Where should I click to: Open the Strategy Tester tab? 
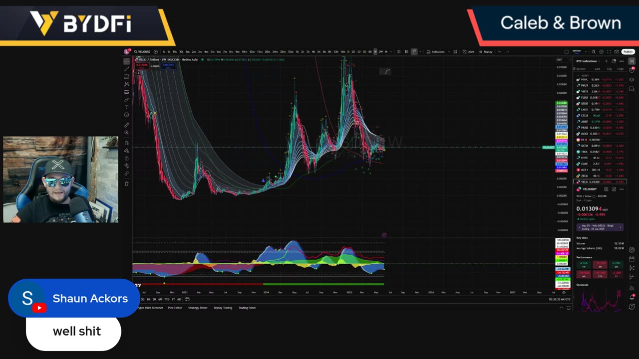click(x=198, y=308)
